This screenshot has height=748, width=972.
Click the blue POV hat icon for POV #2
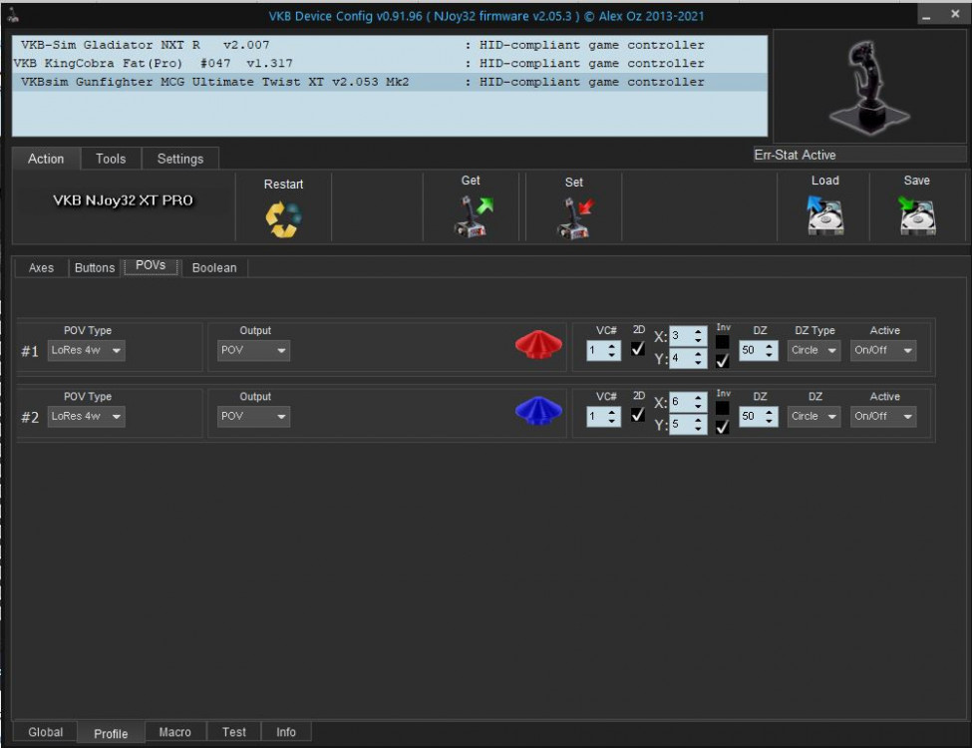point(537,410)
